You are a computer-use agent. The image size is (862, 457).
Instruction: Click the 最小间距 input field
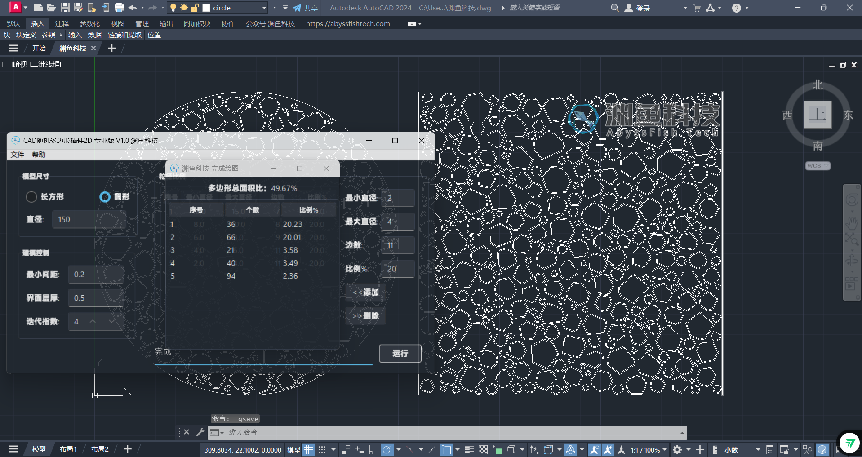coord(96,274)
